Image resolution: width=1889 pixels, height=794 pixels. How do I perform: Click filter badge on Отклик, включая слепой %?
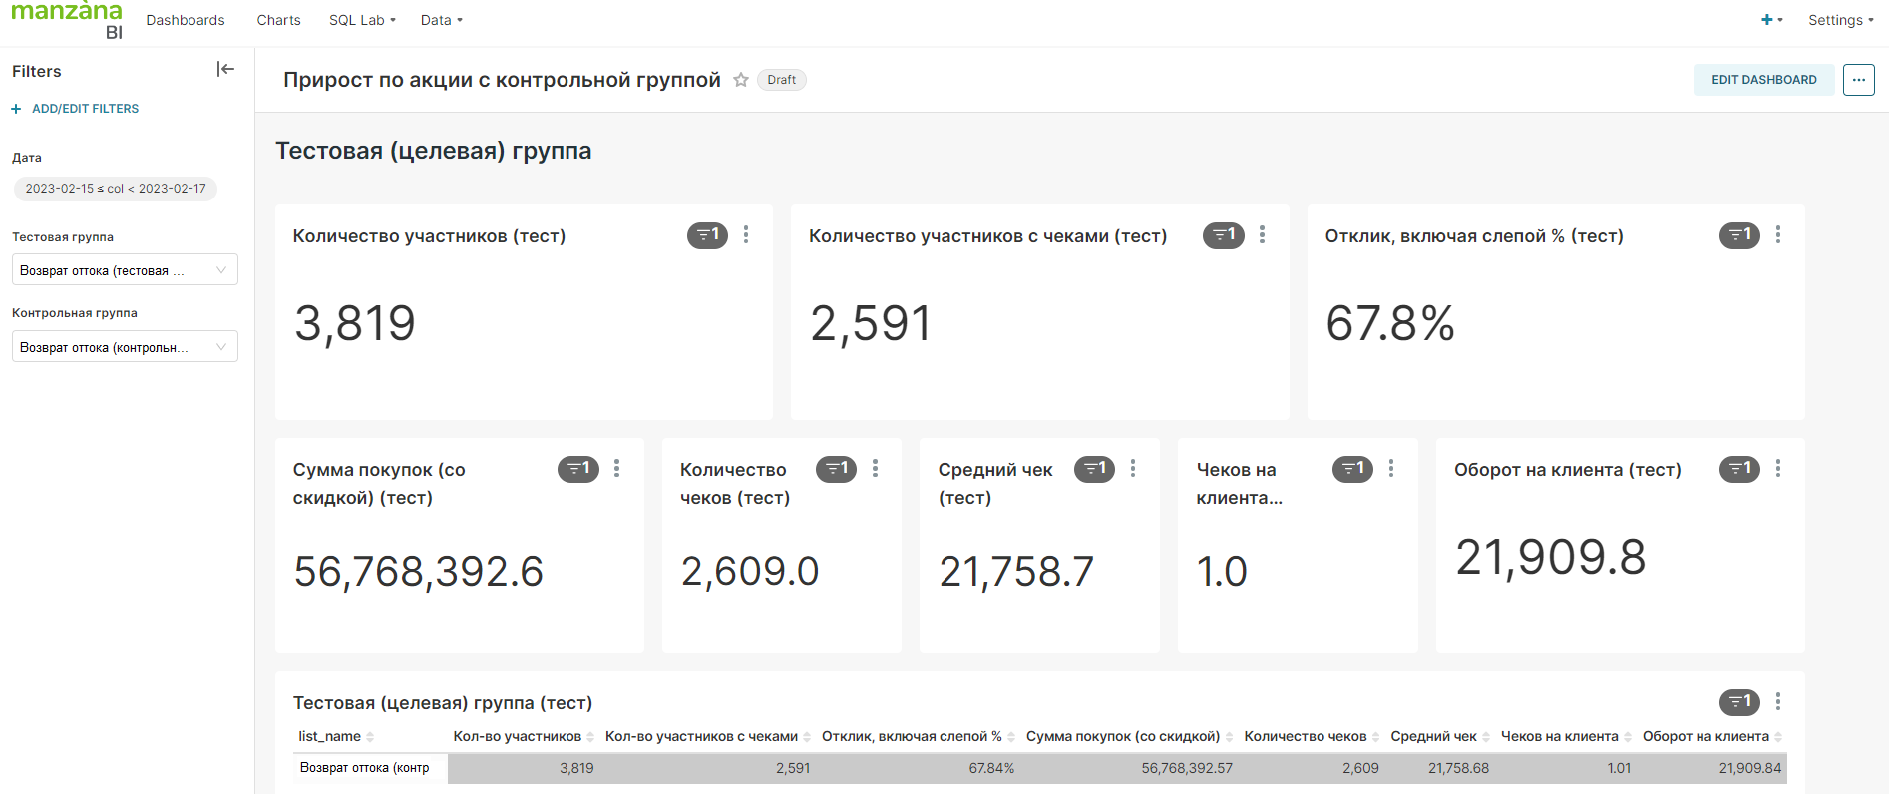tap(1739, 235)
